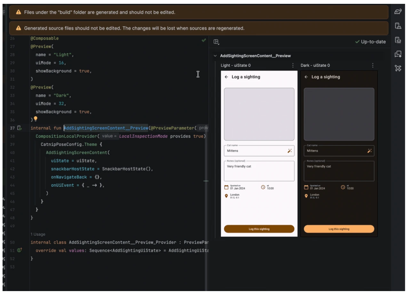Click the selected AddSightingScreenContent__Preview function name
This screenshot has width=408, height=293.
pos(106,128)
